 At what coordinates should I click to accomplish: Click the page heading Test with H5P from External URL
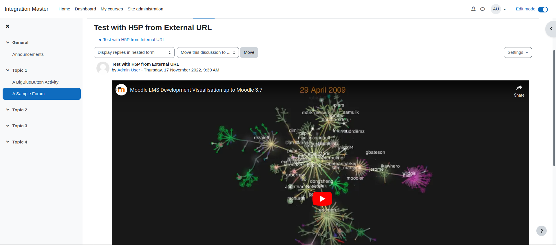153,27
